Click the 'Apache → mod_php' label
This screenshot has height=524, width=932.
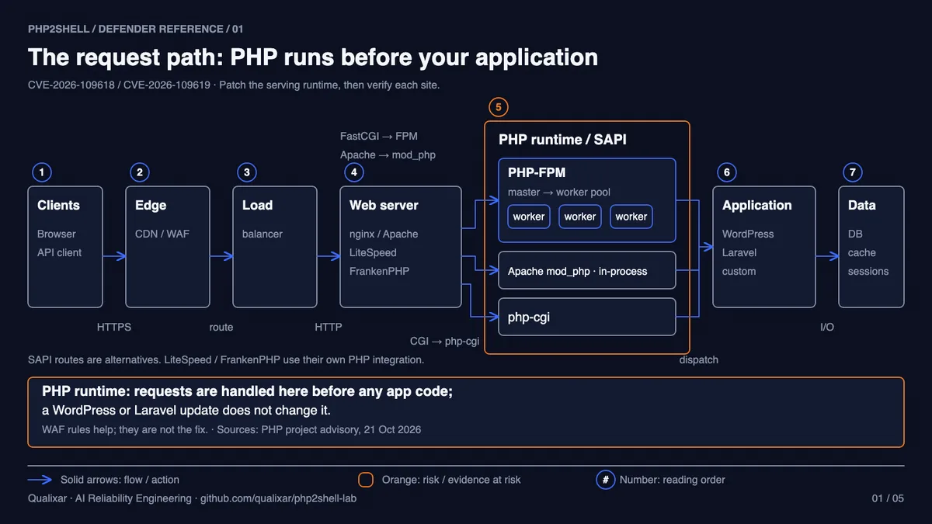point(388,154)
